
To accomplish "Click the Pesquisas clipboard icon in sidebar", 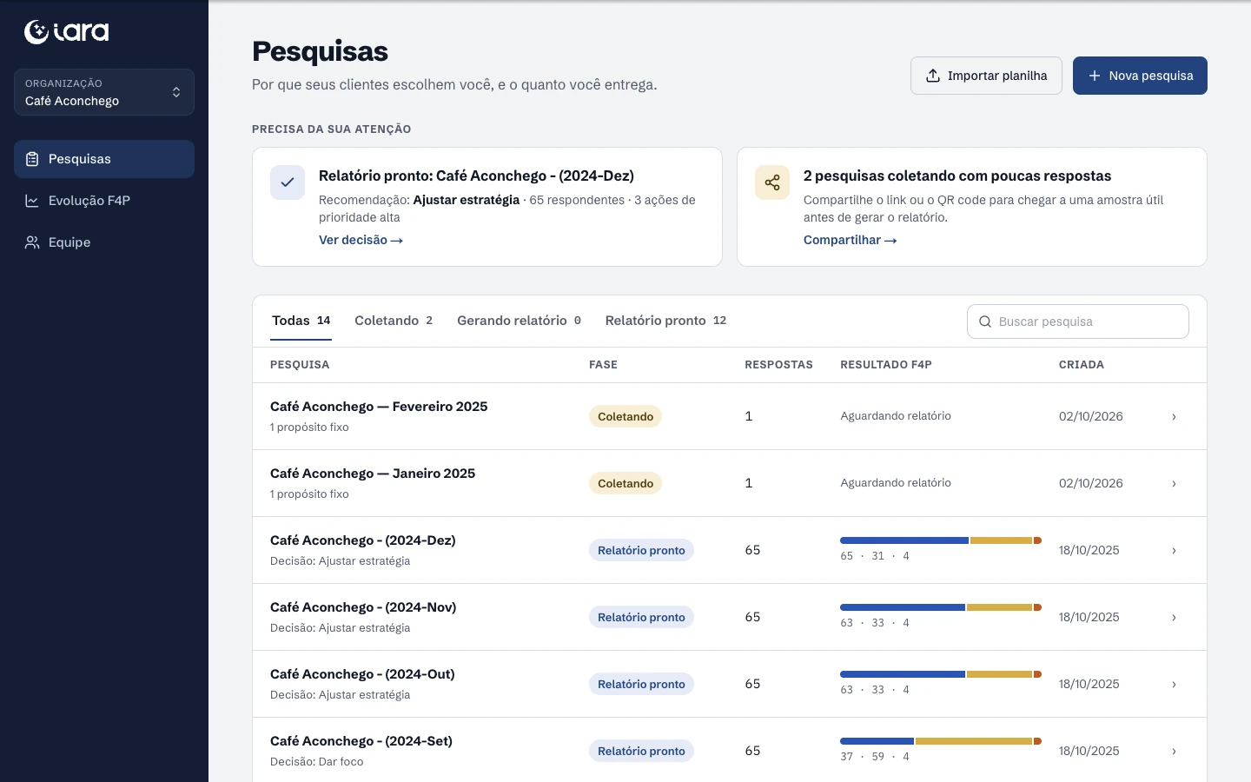I will point(32,159).
